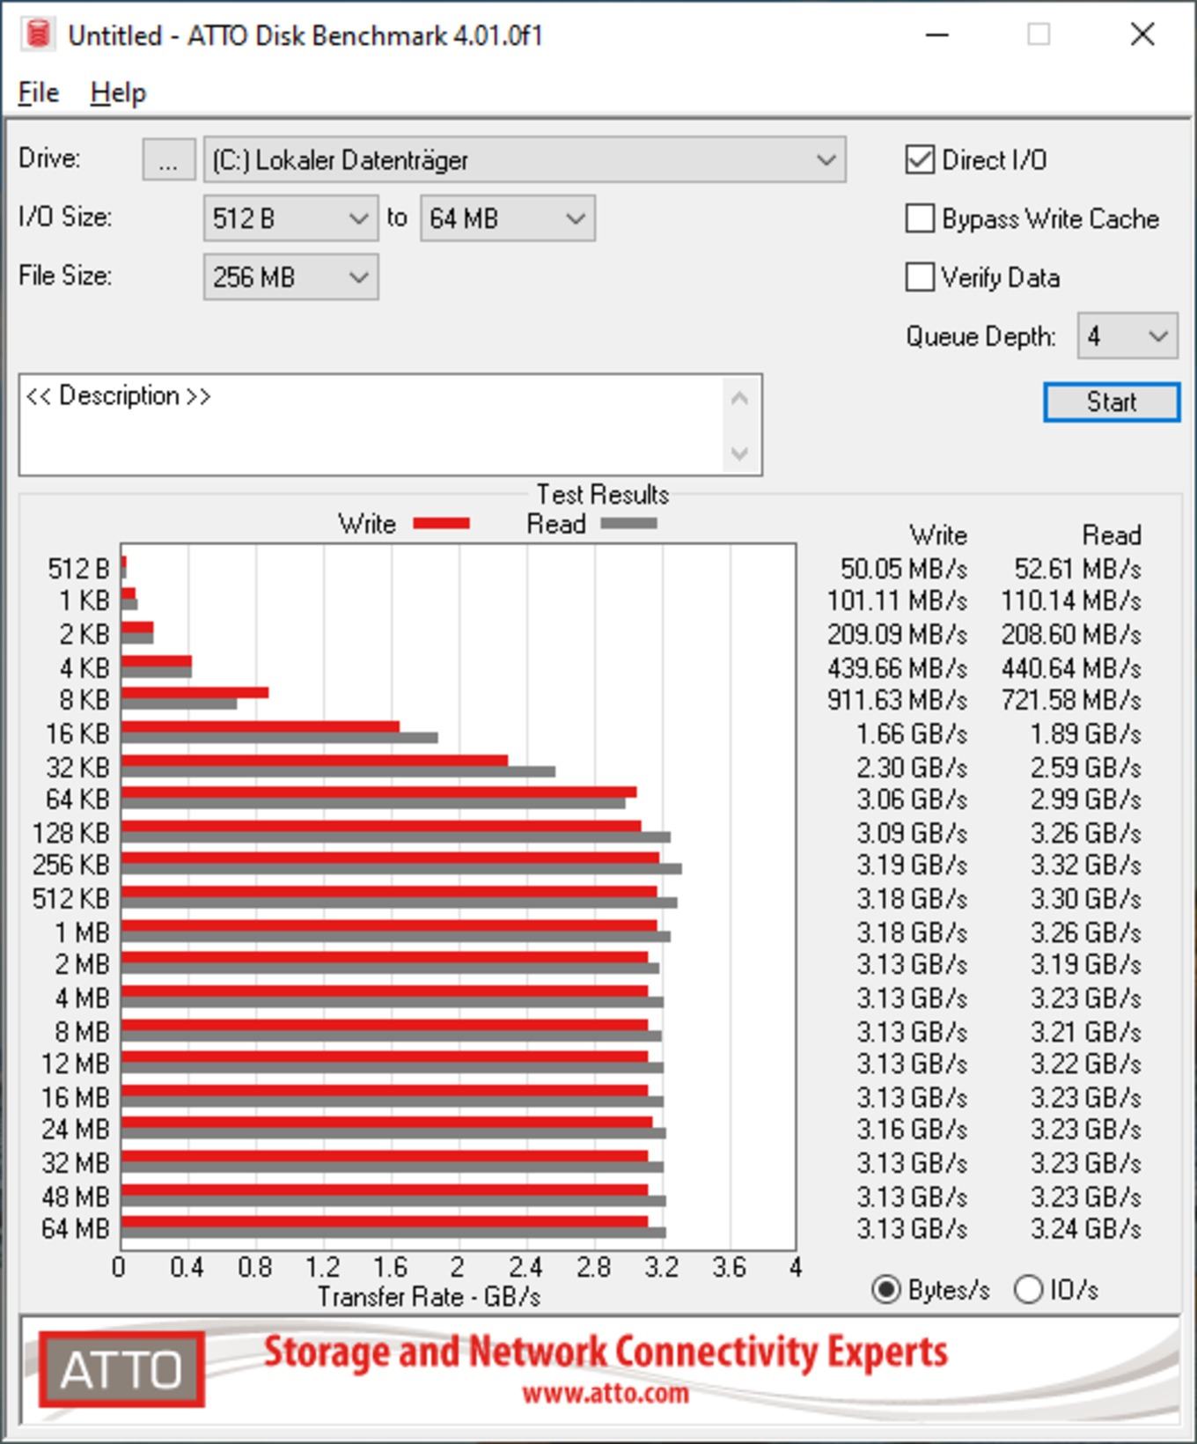This screenshot has height=1444, width=1197.
Task: Click the 32 KB read value 2.59 GB/s
Action: tap(1086, 768)
